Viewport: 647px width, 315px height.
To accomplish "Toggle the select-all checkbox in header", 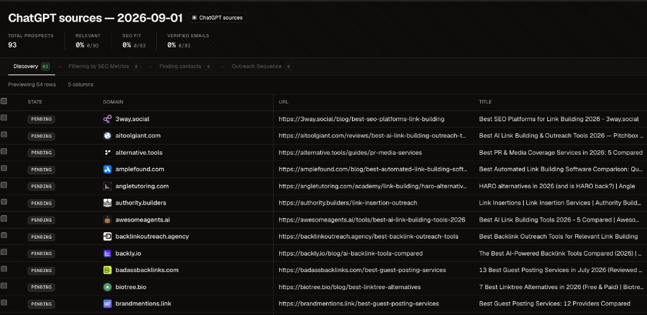I will point(4,101).
